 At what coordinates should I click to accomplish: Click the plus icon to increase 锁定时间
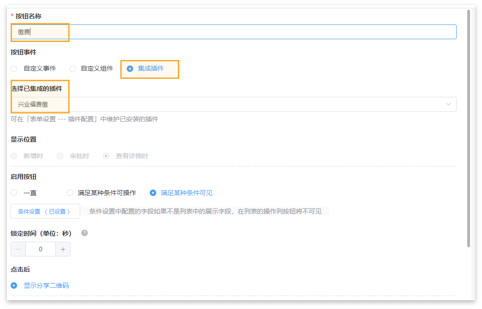(x=63, y=249)
